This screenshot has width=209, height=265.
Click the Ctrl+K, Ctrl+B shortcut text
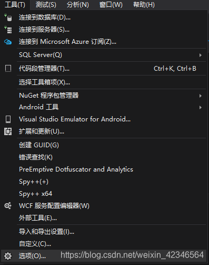tap(175, 69)
